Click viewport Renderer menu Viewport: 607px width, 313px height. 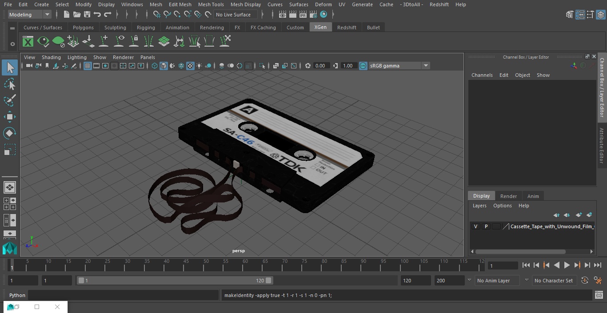123,57
